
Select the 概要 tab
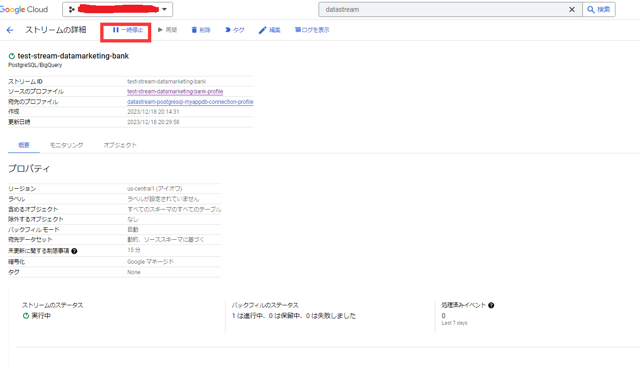[x=24, y=145]
